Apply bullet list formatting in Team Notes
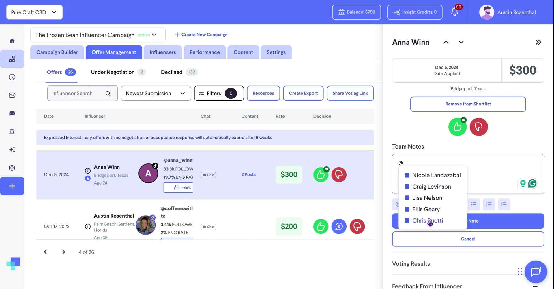Viewport: 554px width, 289px height. pos(474,204)
